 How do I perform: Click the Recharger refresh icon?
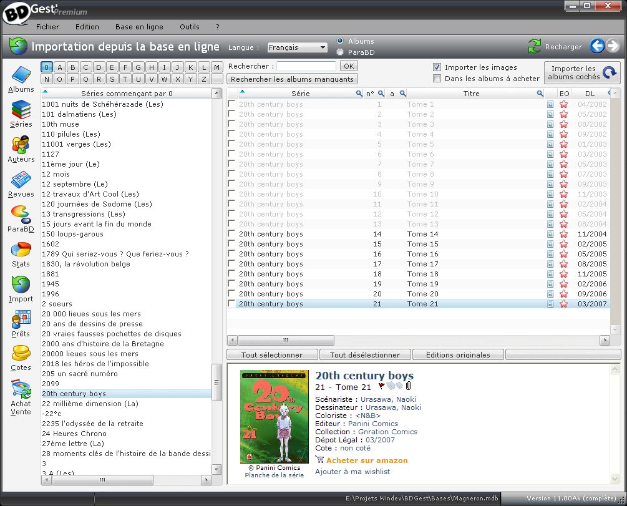535,46
